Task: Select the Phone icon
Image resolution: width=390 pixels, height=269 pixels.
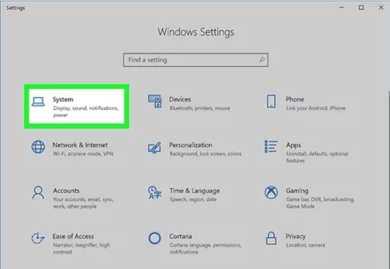Action: [x=271, y=101]
